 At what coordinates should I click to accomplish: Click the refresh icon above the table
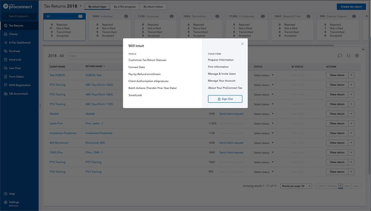tap(340, 56)
